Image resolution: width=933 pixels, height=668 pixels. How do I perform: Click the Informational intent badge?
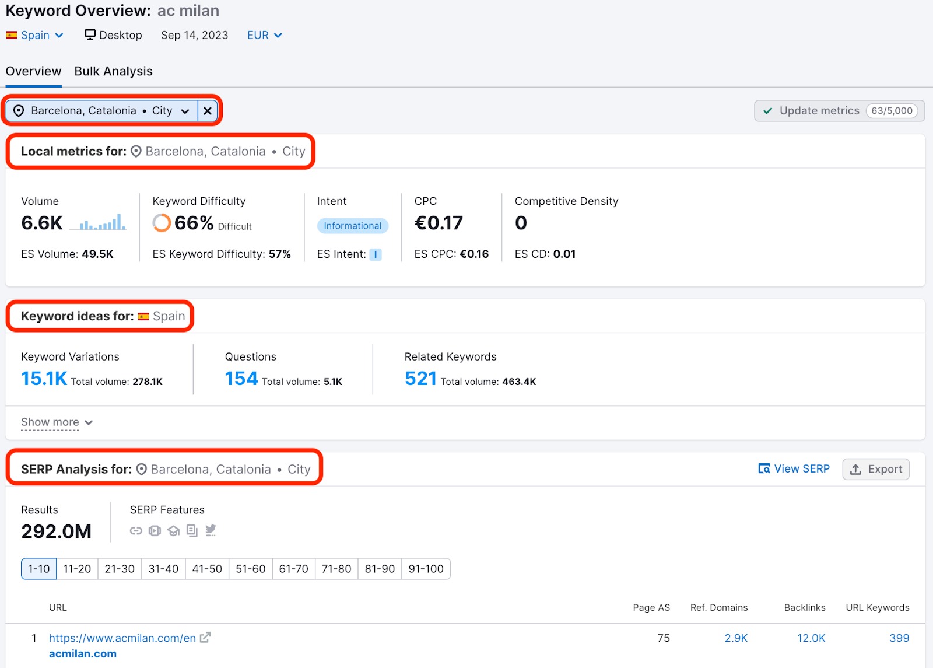click(x=353, y=226)
